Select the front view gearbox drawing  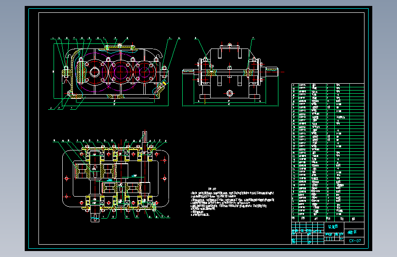tap(114, 74)
